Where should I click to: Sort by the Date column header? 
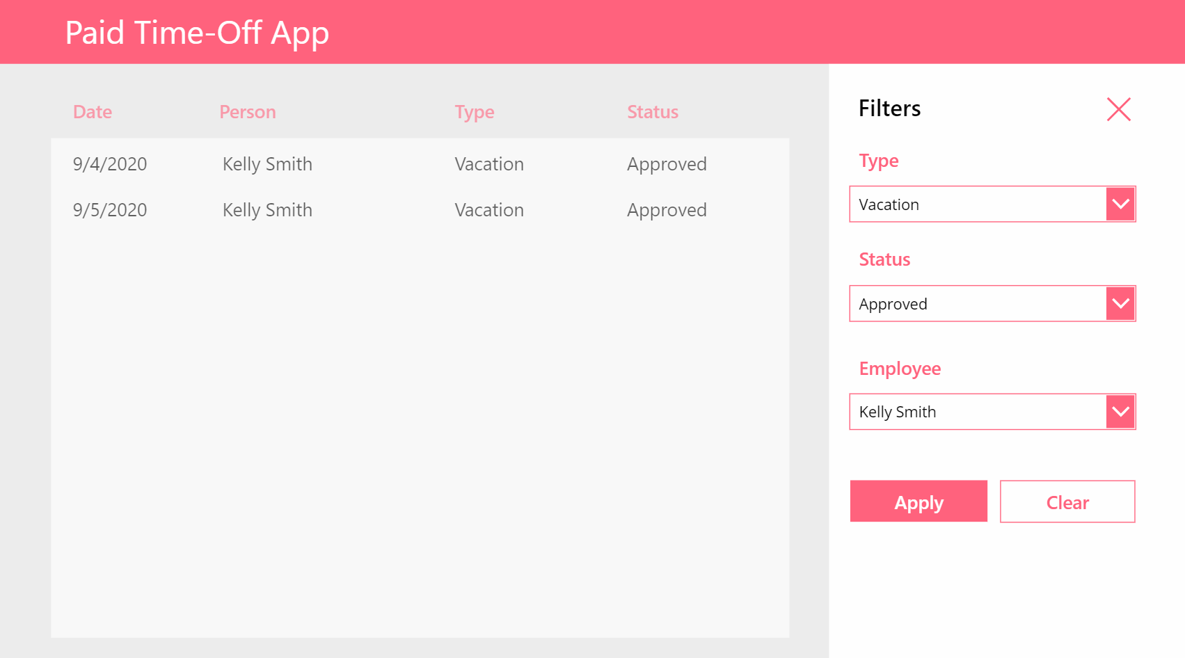click(x=93, y=111)
